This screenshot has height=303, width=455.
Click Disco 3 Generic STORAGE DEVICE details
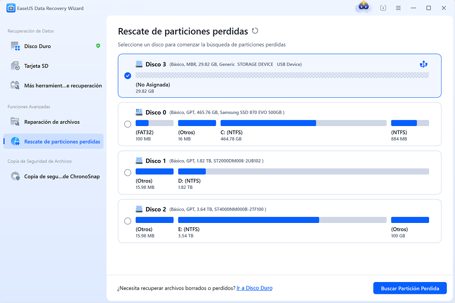pos(236,65)
